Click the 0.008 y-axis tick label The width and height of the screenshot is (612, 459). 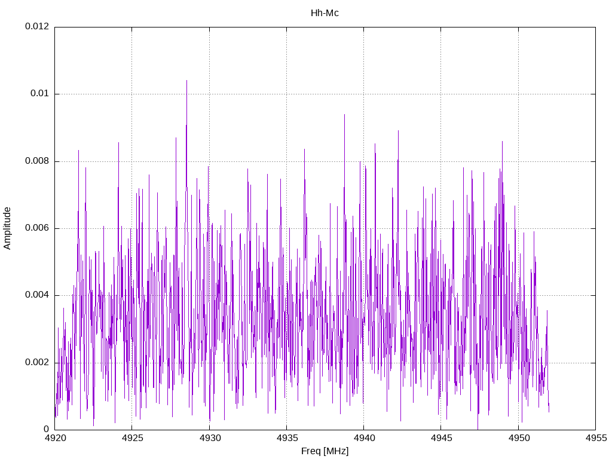coord(38,161)
